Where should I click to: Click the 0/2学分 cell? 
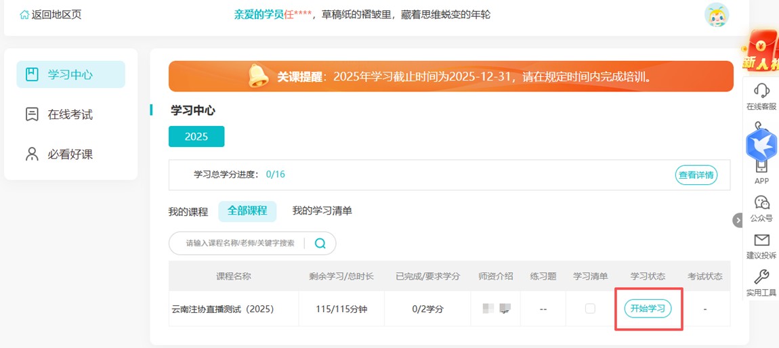pyautogui.click(x=427, y=309)
